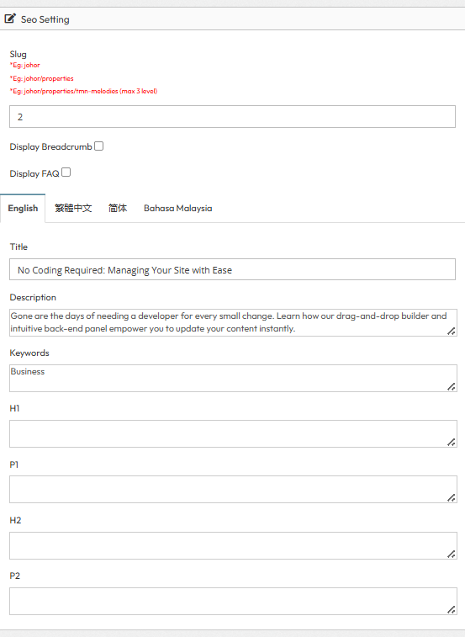Click into the empty H1 textarea
The width and height of the screenshot is (465, 637).
click(x=233, y=434)
